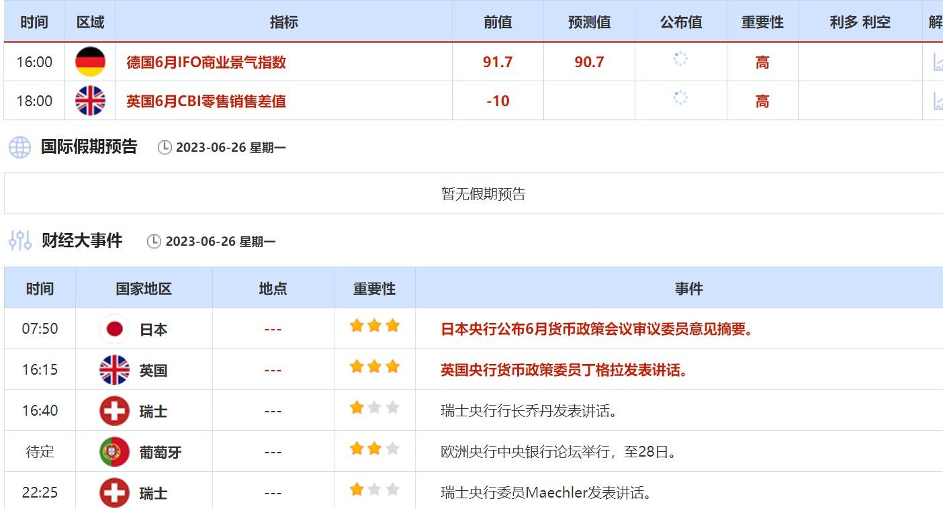Open 英国6月CBI零售销售差值 indicator link
This screenshot has width=943, height=509.
(x=206, y=101)
